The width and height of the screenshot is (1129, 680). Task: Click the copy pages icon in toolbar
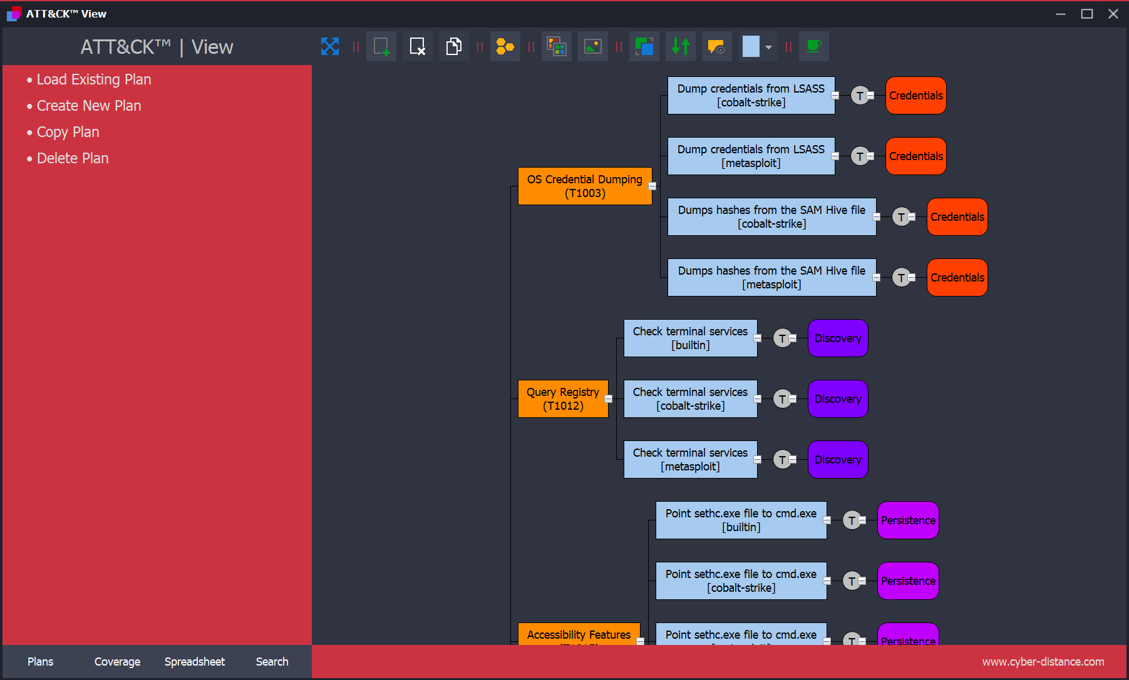[454, 46]
